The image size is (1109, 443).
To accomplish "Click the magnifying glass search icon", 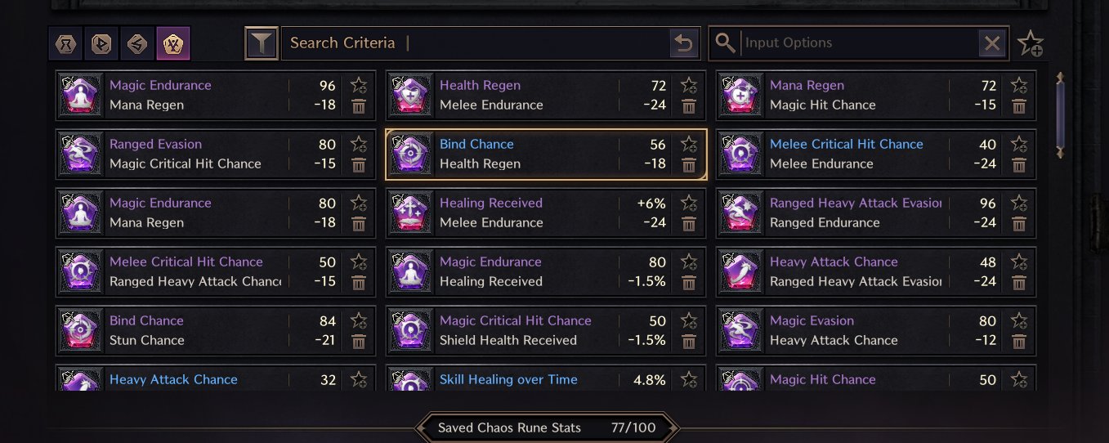I will 725,43.
